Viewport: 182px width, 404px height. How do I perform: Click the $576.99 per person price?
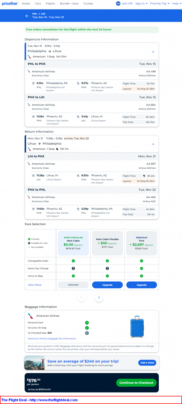pos(33,381)
